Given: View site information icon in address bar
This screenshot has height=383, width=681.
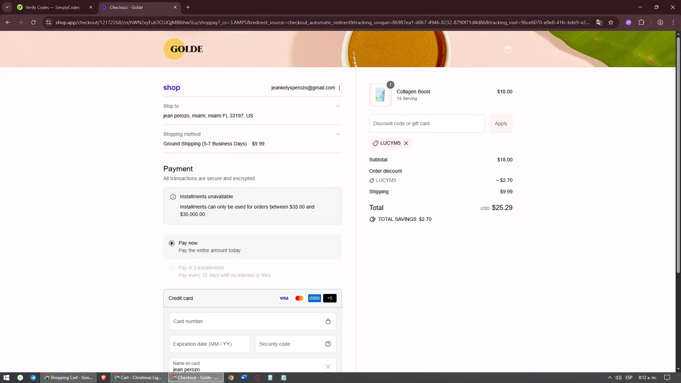Looking at the screenshot, I should 49,22.
